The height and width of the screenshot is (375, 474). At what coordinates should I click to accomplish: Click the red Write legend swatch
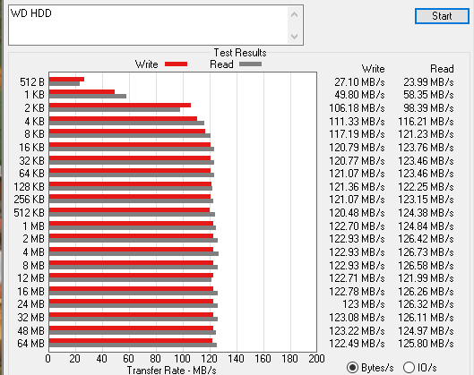(176, 64)
